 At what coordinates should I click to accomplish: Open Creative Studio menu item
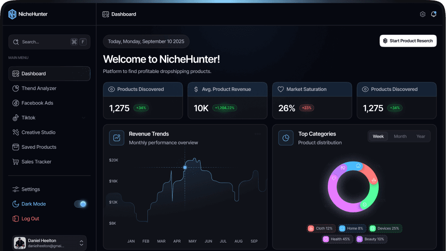pos(49,132)
